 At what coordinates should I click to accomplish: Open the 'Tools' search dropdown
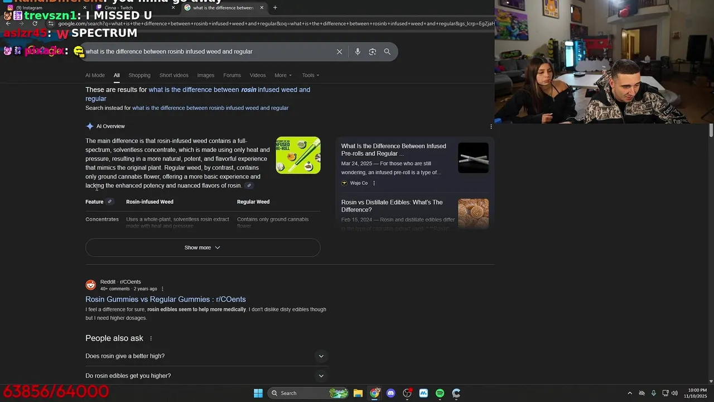311,75
